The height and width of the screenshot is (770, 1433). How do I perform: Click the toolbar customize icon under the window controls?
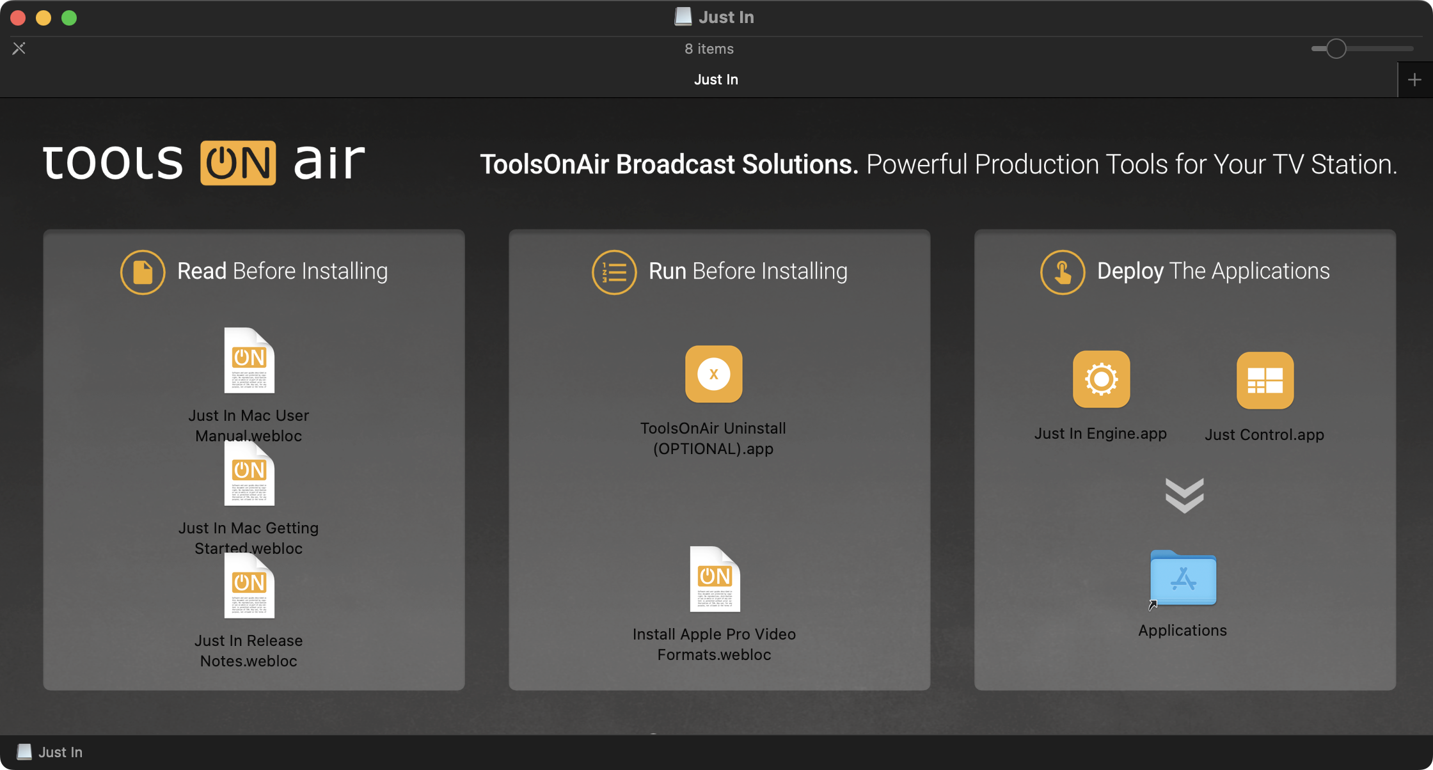pyautogui.click(x=19, y=48)
